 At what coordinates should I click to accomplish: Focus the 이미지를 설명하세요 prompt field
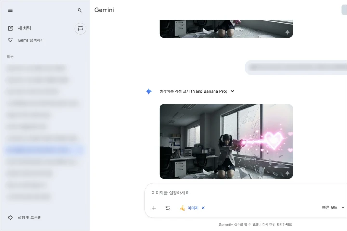point(246,193)
